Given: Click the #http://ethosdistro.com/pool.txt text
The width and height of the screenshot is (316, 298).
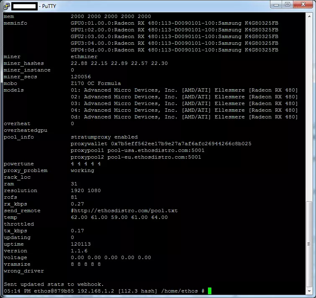Looking at the screenshot, I should click(124, 211).
